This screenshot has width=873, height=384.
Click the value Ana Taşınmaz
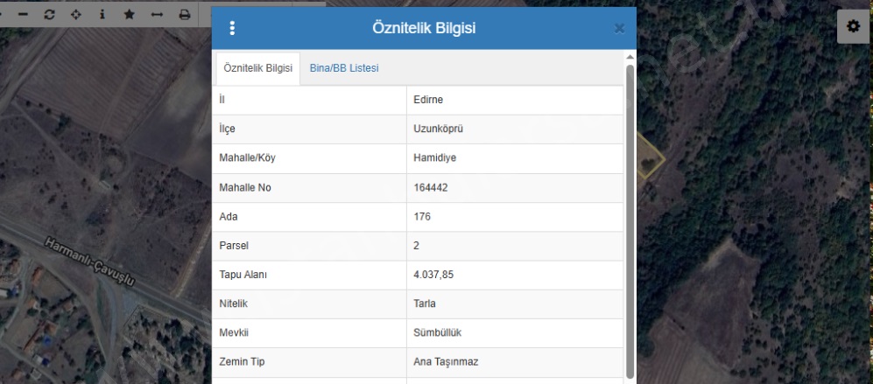point(446,362)
